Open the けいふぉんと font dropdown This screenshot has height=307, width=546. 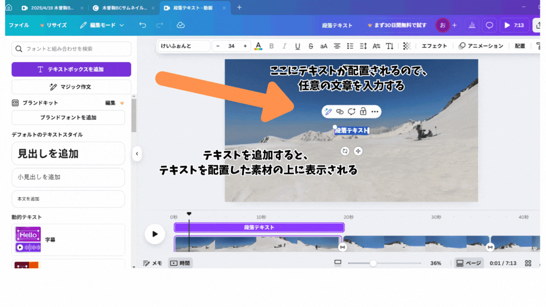point(184,46)
